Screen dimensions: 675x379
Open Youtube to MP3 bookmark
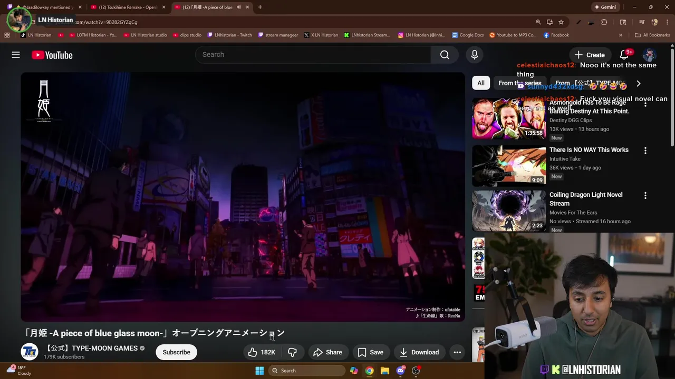tap(513, 35)
